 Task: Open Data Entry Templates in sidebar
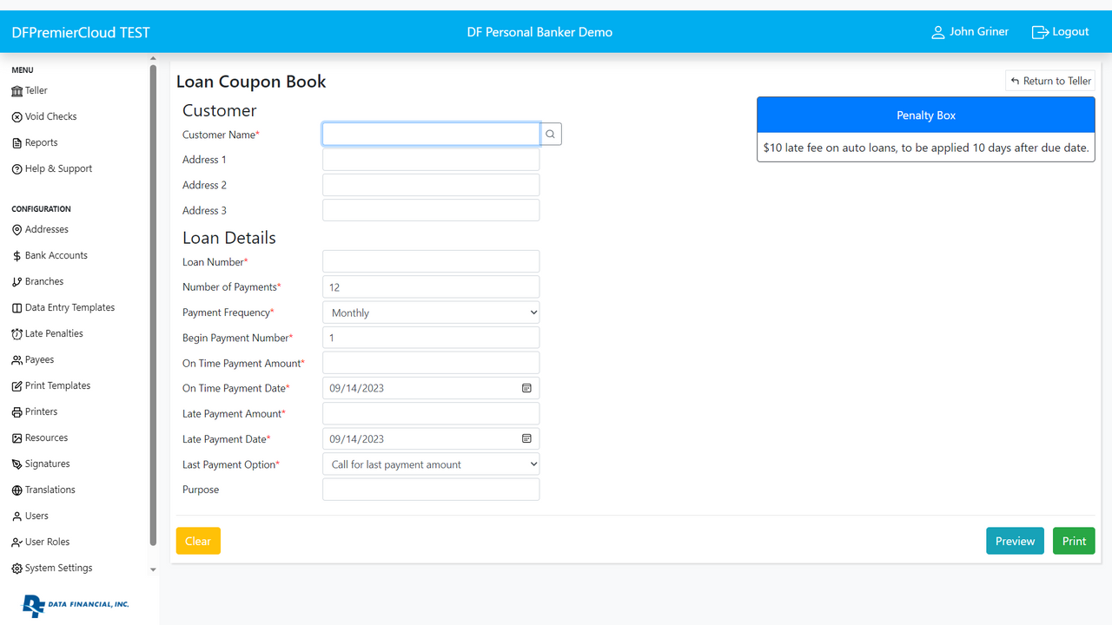(x=69, y=307)
